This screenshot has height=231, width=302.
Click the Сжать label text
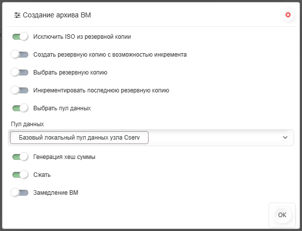click(42, 175)
